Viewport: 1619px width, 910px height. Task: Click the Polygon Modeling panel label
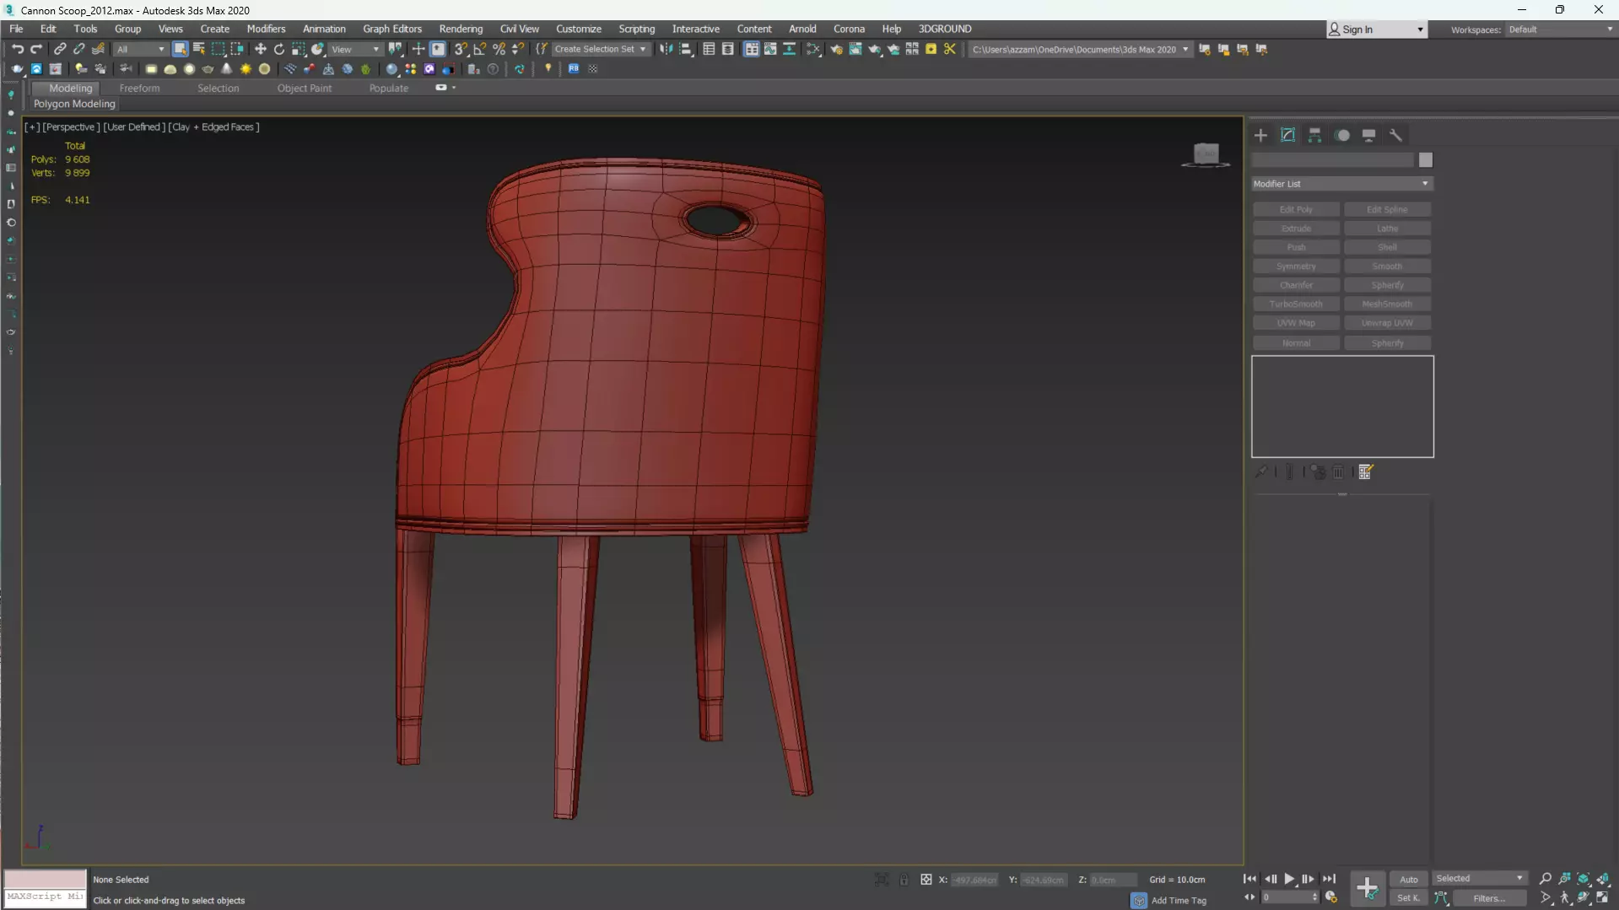pos(74,104)
